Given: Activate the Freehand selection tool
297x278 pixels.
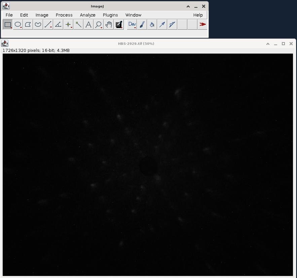Looking at the screenshot, I should tap(38, 25).
